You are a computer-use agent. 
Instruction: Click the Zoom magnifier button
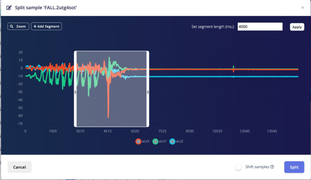(x=18, y=26)
